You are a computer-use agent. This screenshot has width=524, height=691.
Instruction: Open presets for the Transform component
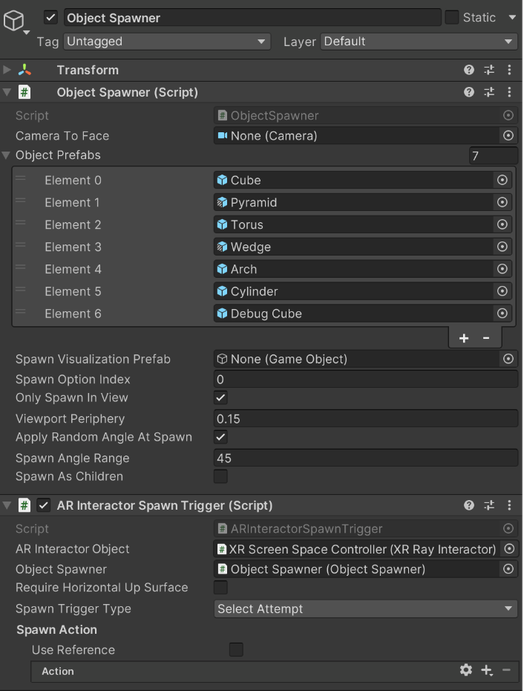pos(489,70)
